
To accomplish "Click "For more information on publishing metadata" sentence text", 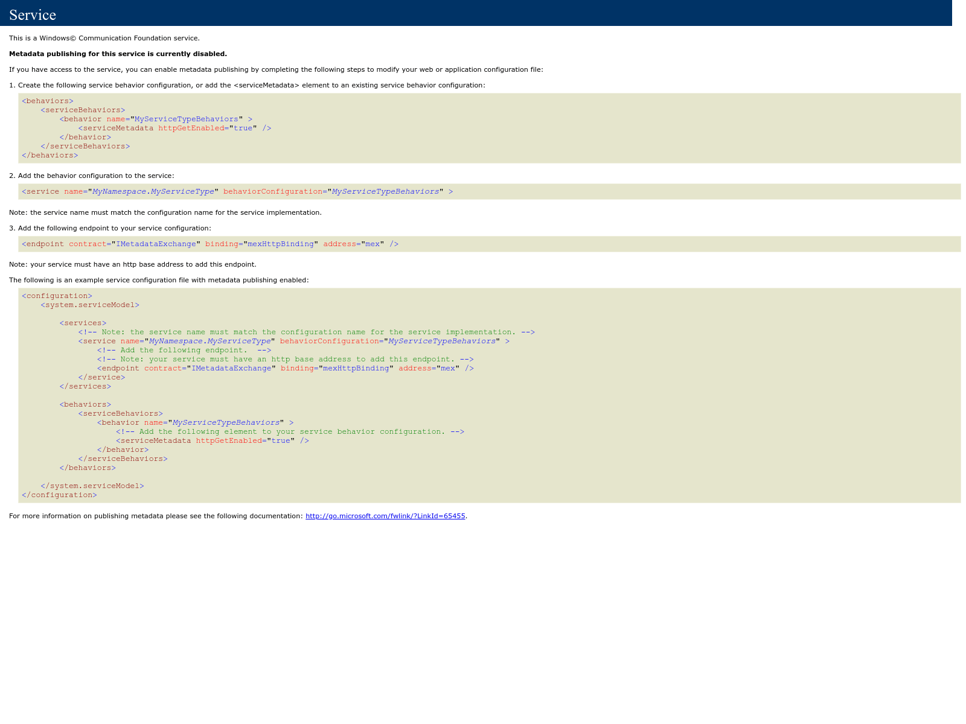I will click(156, 516).
